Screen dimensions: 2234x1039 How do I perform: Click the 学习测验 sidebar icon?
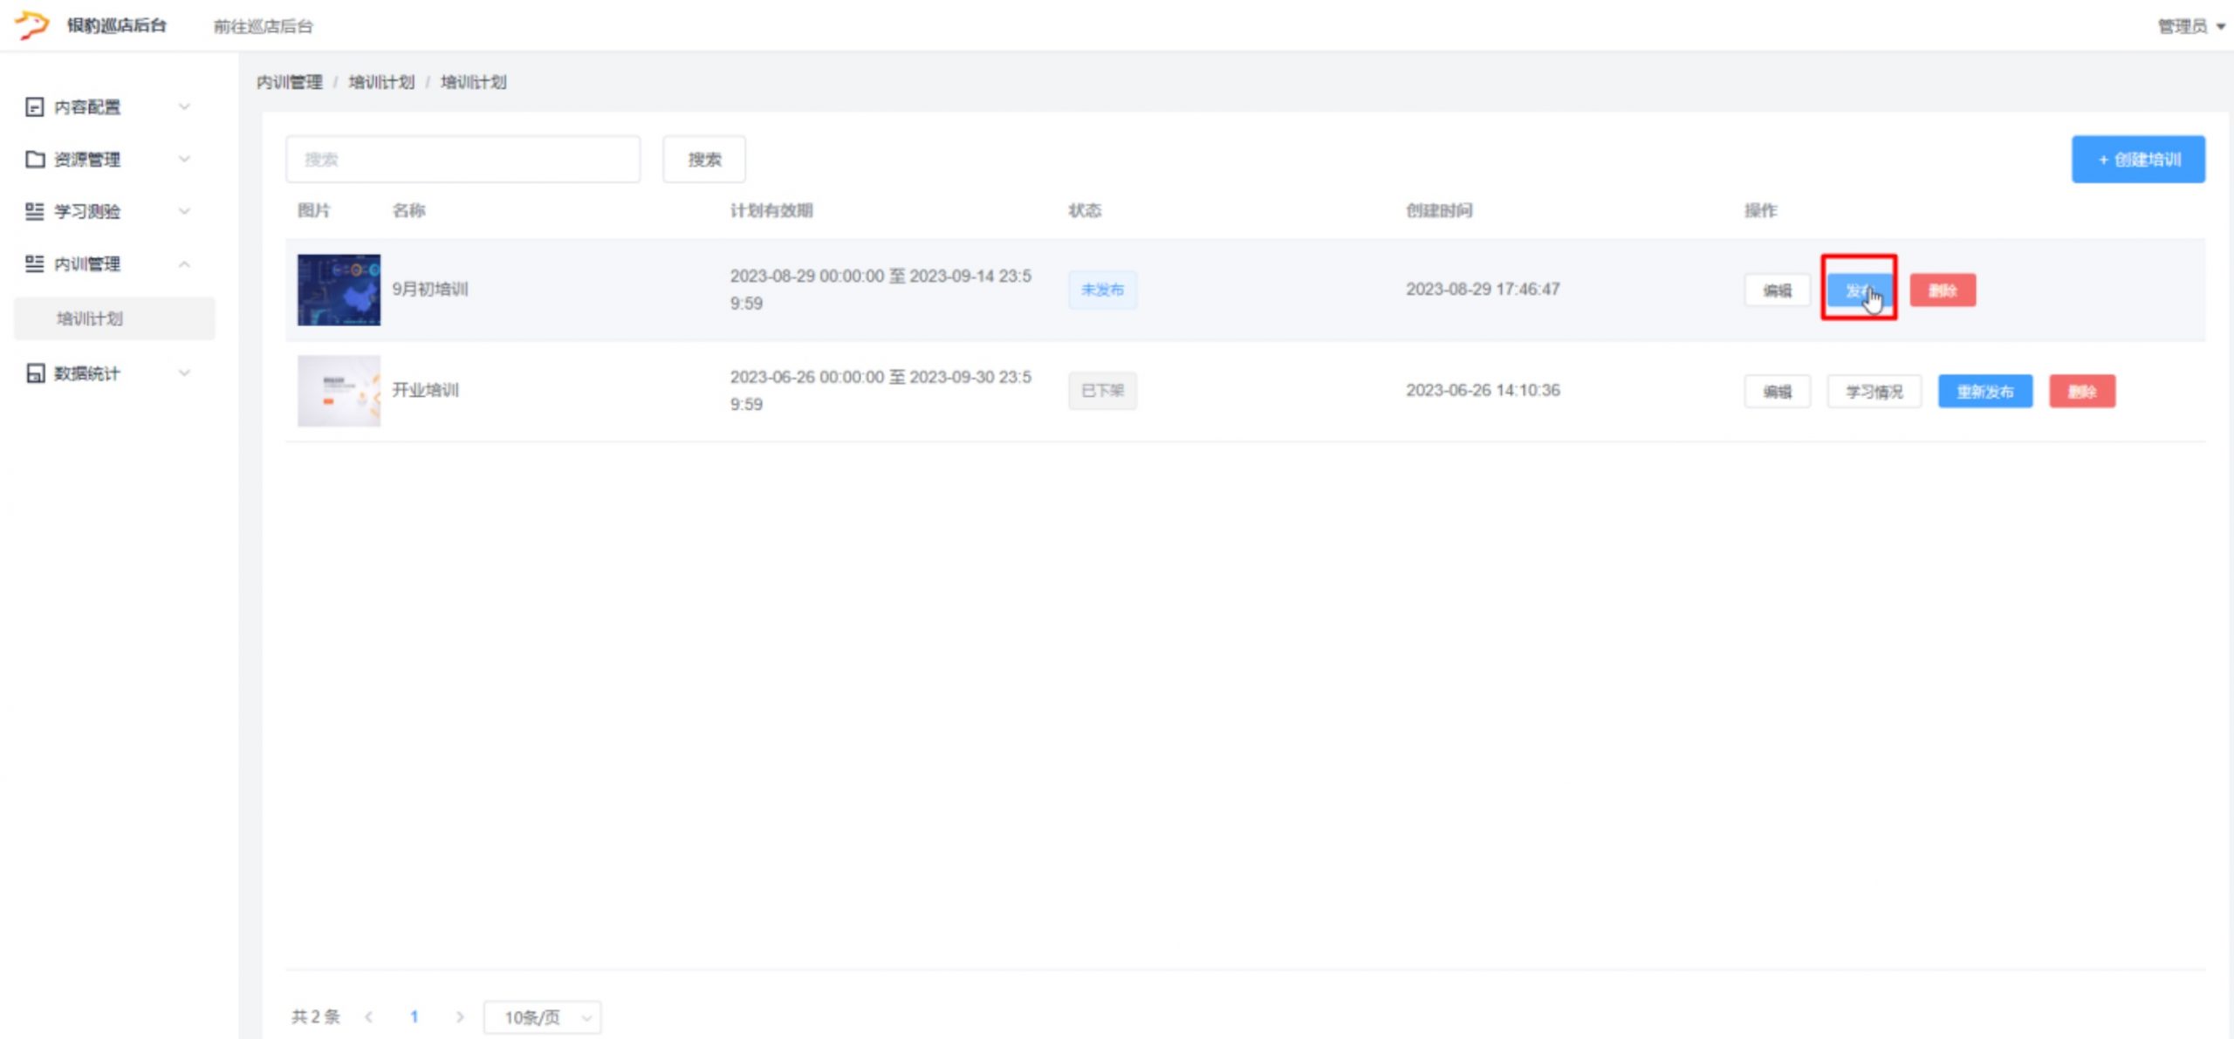click(35, 211)
